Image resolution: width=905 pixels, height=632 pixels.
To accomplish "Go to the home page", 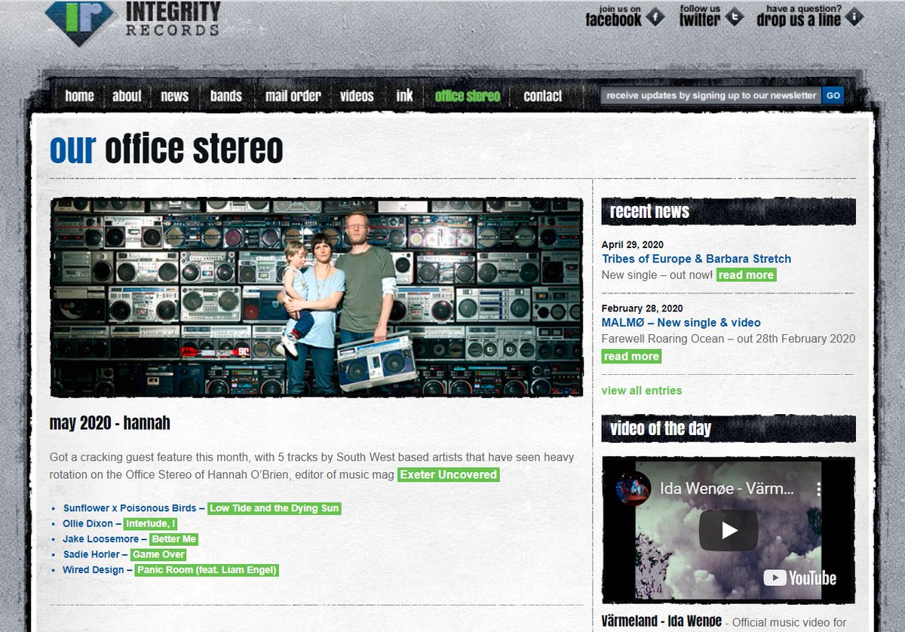I will coord(79,96).
